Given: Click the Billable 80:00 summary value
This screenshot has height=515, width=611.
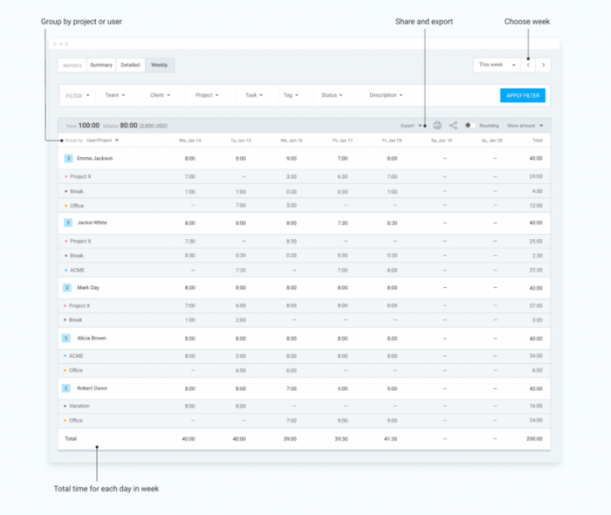Looking at the screenshot, I should coord(128,126).
